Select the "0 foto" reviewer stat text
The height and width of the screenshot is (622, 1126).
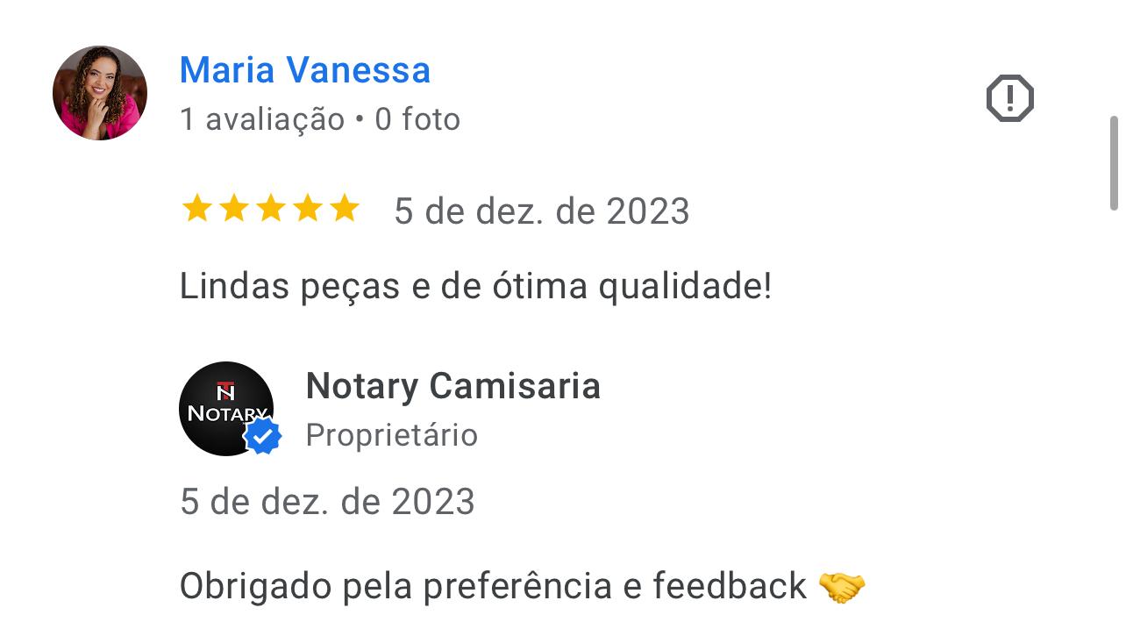click(x=417, y=119)
